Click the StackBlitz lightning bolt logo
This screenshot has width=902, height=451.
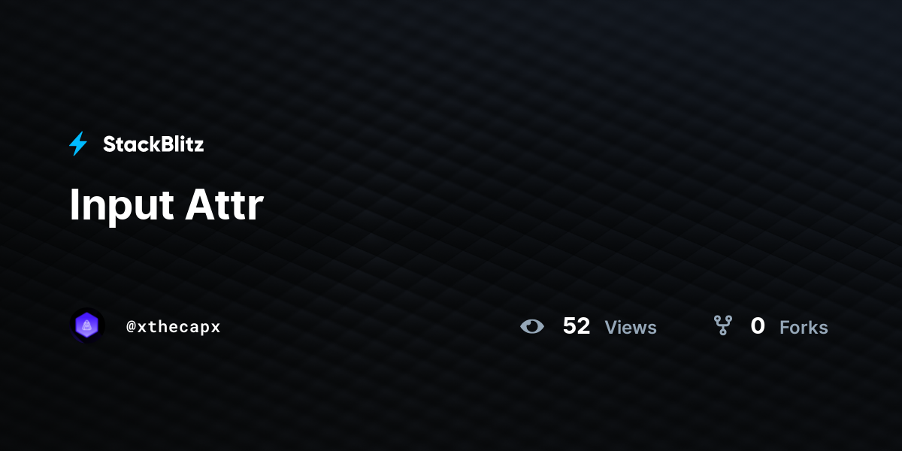[x=78, y=144]
